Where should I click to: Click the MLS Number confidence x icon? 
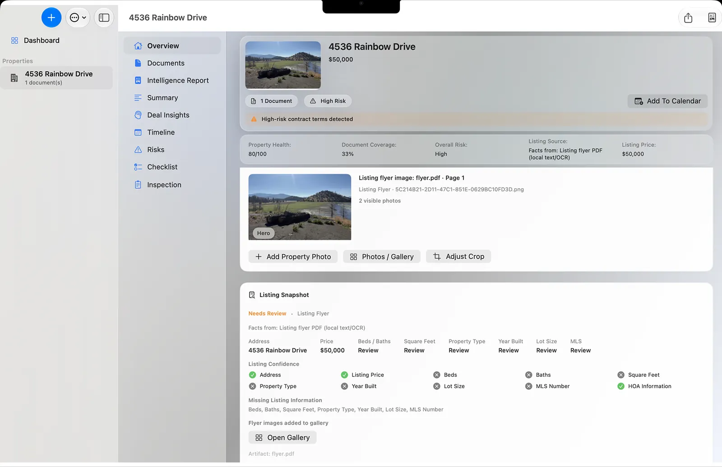[528, 386]
